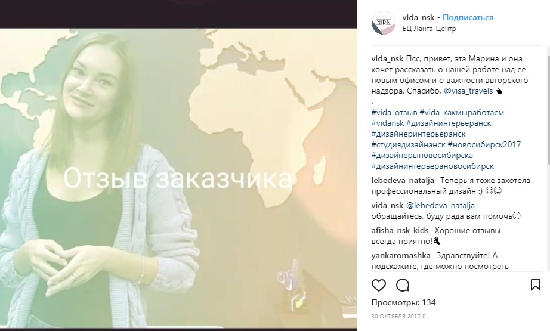
Task: Open the 30 октября 2017 post date
Action: 399,317
